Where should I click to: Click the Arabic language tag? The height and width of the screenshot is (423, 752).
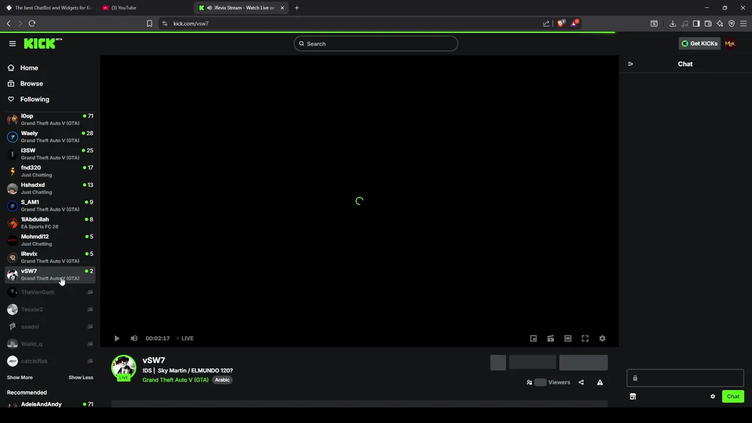[x=222, y=380]
